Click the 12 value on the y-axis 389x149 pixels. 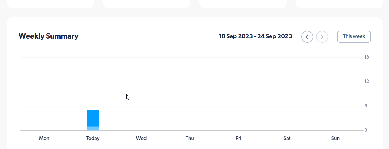(x=367, y=82)
